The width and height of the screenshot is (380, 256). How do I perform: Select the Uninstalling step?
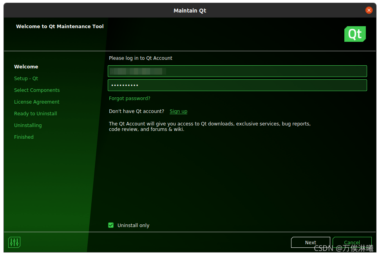tap(28, 125)
